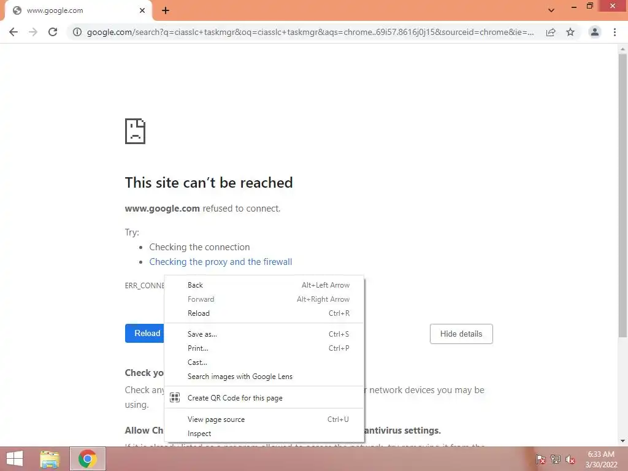Click the muted volume tray icon
This screenshot has height=471, width=628.
570,459
